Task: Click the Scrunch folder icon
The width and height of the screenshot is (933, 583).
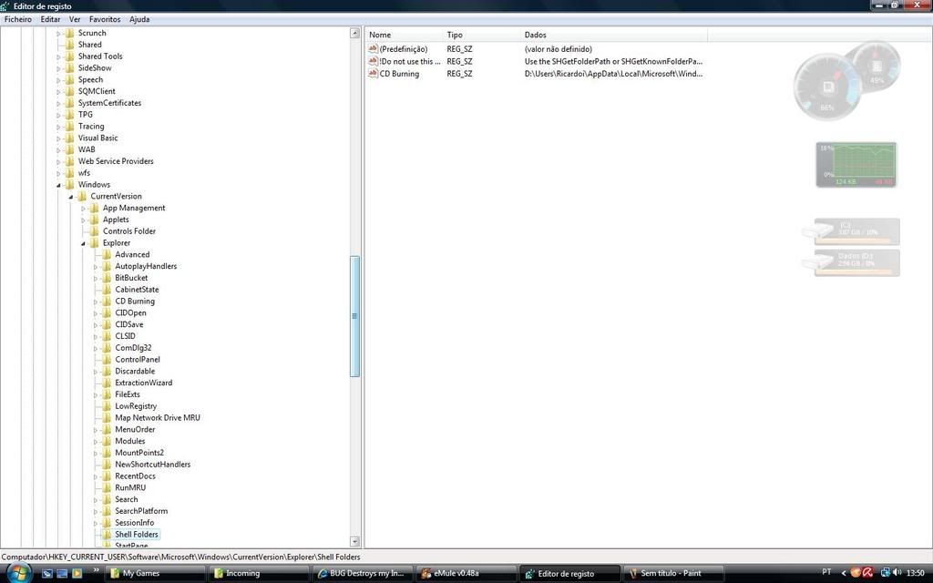Action: click(69, 34)
